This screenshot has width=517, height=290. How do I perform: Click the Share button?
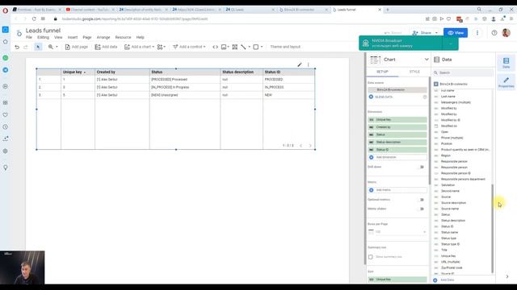tap(422, 33)
